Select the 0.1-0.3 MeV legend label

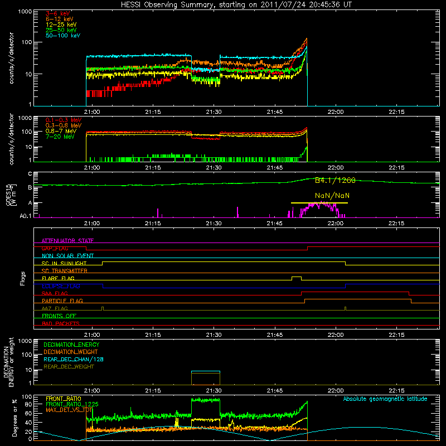click(64, 120)
